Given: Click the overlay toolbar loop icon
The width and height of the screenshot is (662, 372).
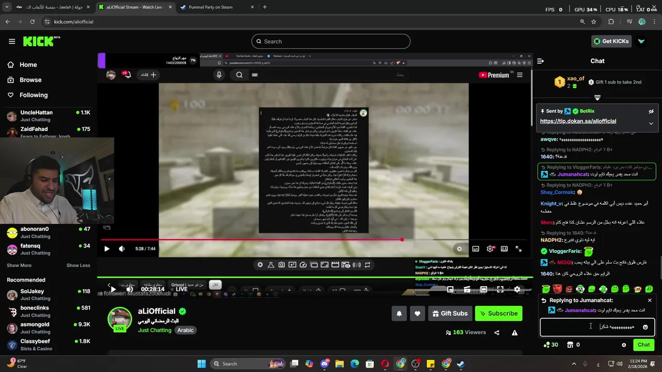Looking at the screenshot, I should [x=367, y=265].
